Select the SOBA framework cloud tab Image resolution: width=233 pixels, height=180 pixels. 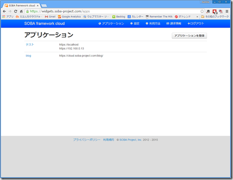tap(22, 6)
